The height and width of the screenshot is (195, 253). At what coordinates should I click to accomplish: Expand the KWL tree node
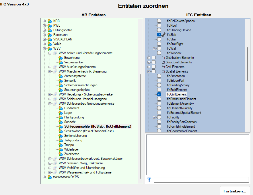44,26
